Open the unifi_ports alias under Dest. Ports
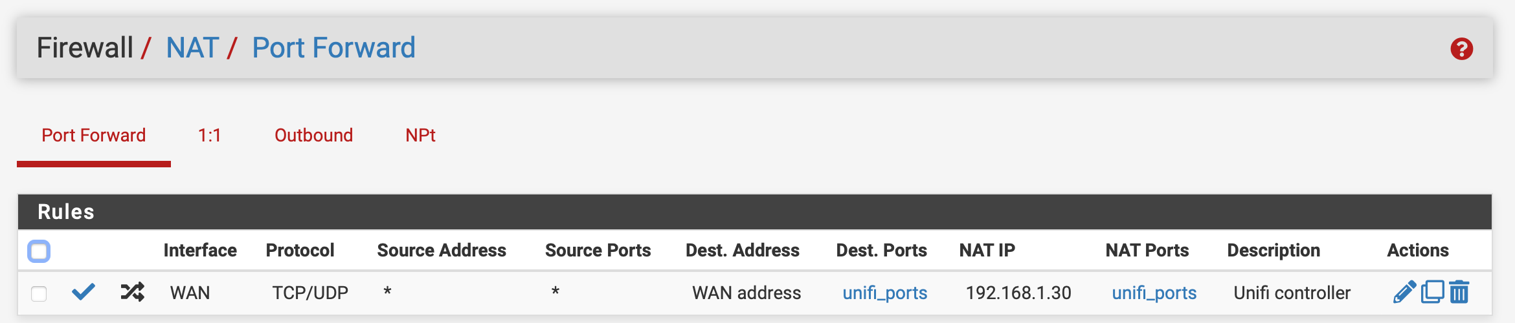Viewport: 1515px width, 323px height. (x=884, y=293)
